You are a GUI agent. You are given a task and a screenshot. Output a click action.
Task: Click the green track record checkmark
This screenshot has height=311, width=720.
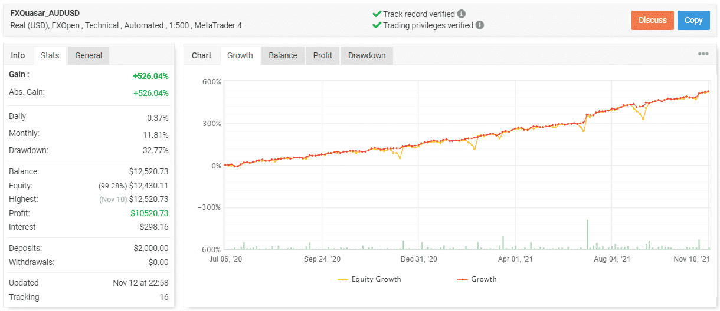click(x=377, y=14)
